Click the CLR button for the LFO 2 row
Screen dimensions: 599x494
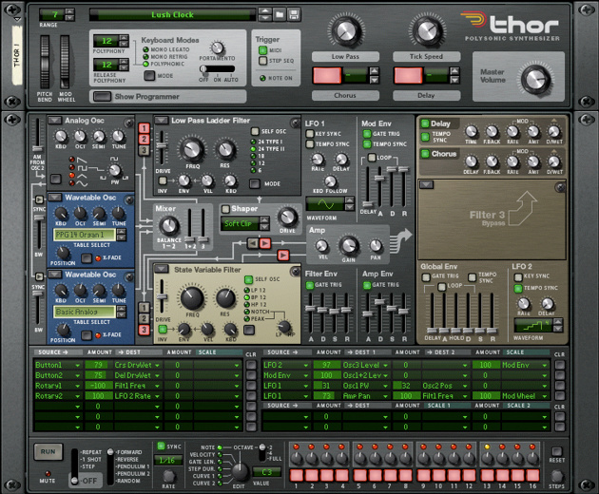pos(560,365)
